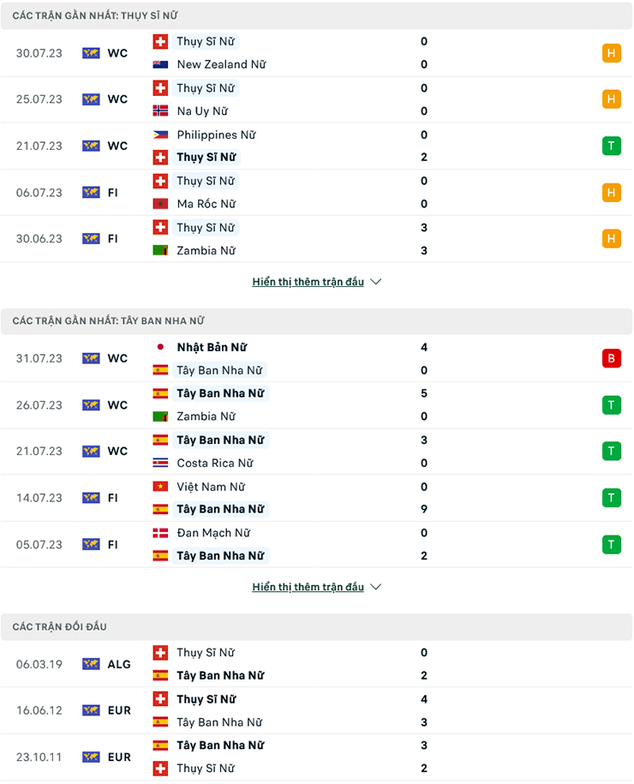Image resolution: width=634 pixels, height=784 pixels.
Task: Expand more matches under Thụy Sĩ Nữ section
Action: pos(316,282)
